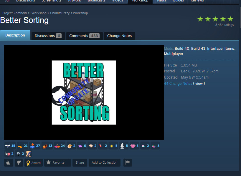The width and height of the screenshot is (241, 176).
Task: Open the 44 Change Notes link
Action: [x=178, y=83]
